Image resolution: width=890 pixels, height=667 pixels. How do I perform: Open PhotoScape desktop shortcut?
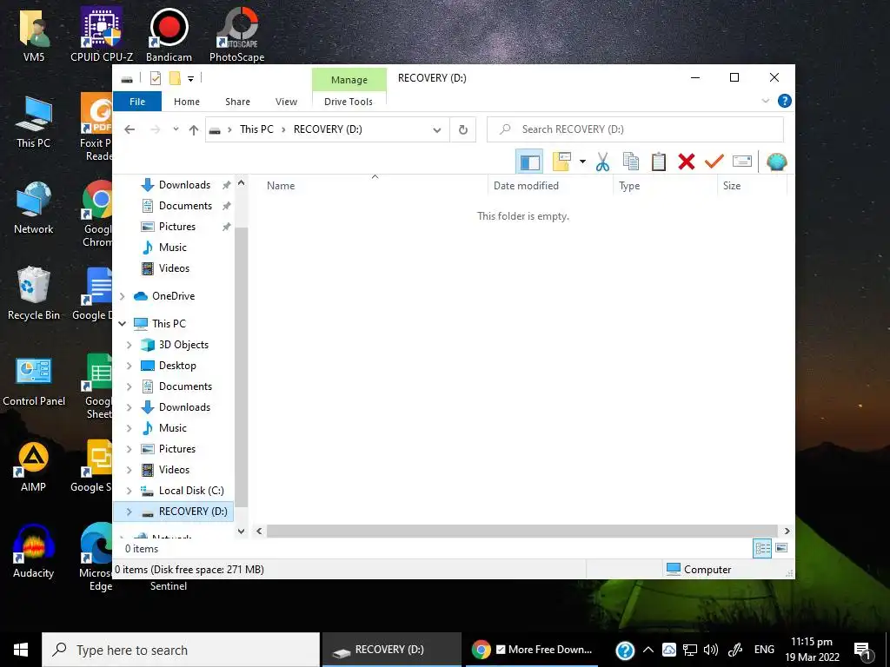[236, 35]
